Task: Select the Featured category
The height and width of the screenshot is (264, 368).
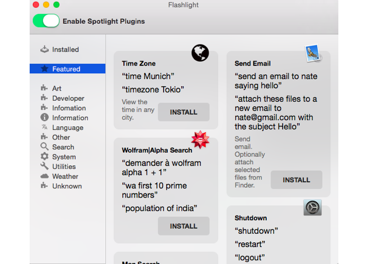Action: click(x=68, y=69)
